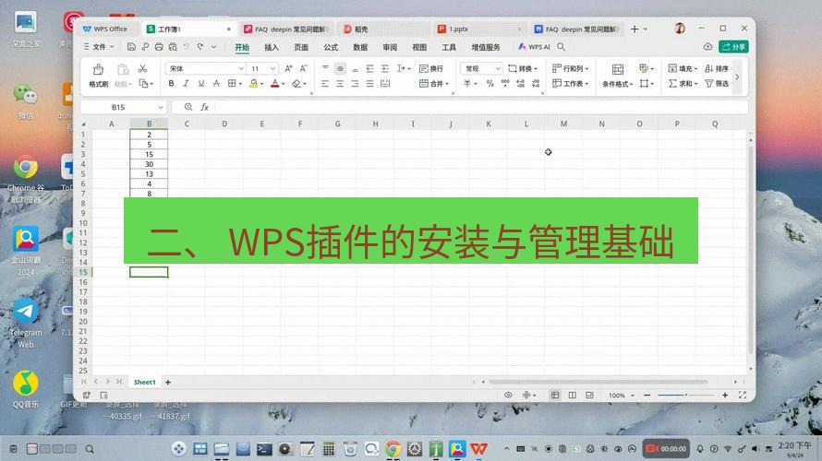Open the terminal icon in the taskbar

(264, 448)
